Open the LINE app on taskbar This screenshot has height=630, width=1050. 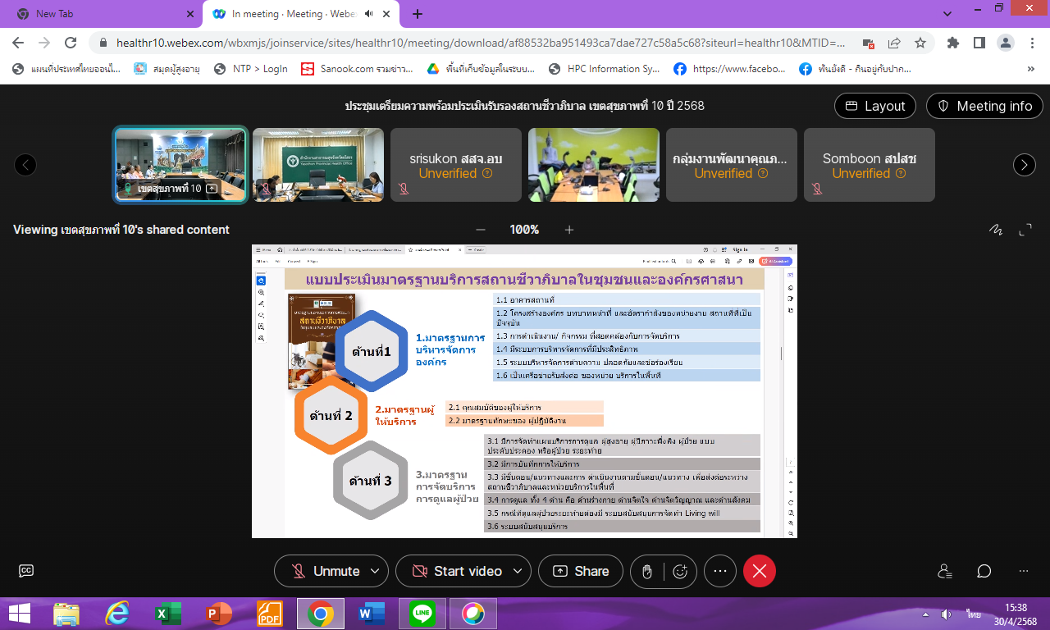click(422, 614)
